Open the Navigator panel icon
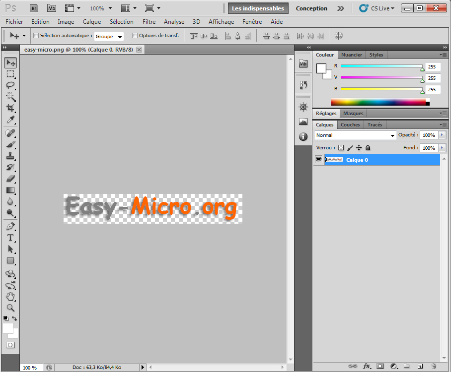The width and height of the screenshot is (451, 372). pos(303,107)
